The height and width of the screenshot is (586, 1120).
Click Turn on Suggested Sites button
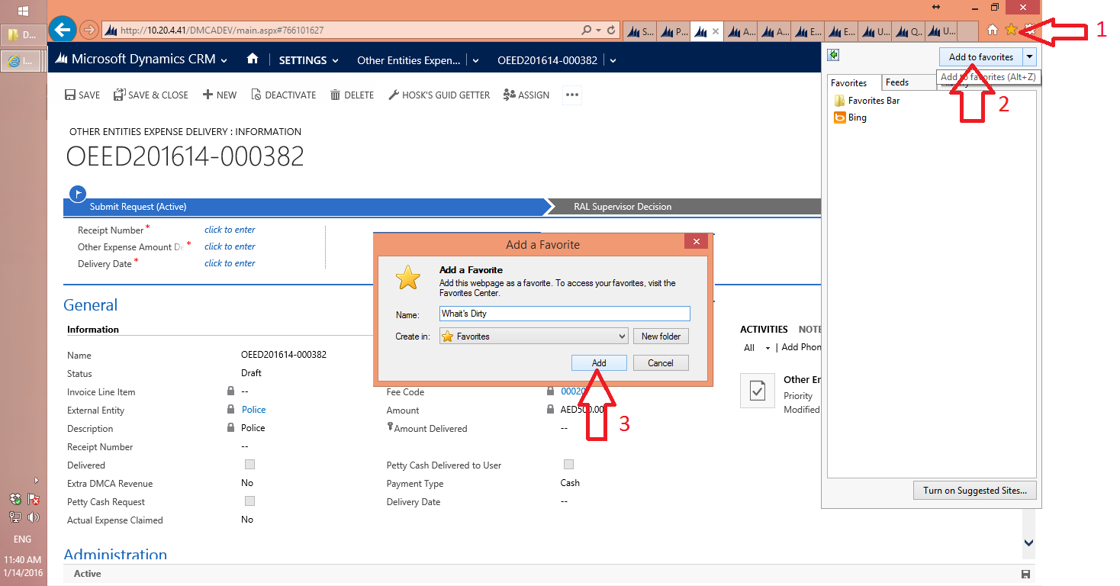[x=975, y=491]
